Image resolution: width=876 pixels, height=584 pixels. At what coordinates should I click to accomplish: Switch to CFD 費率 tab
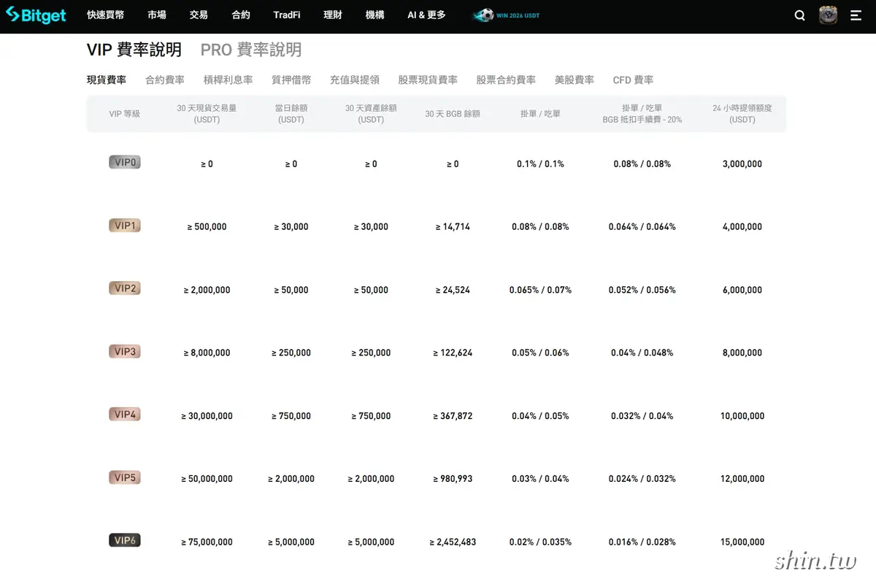[633, 80]
